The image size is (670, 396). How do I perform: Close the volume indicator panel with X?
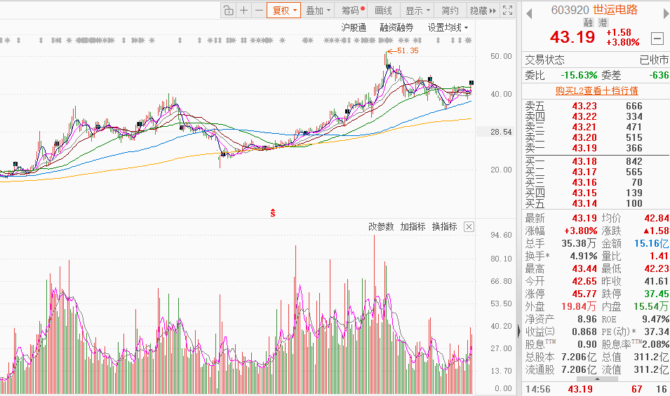click(469, 226)
